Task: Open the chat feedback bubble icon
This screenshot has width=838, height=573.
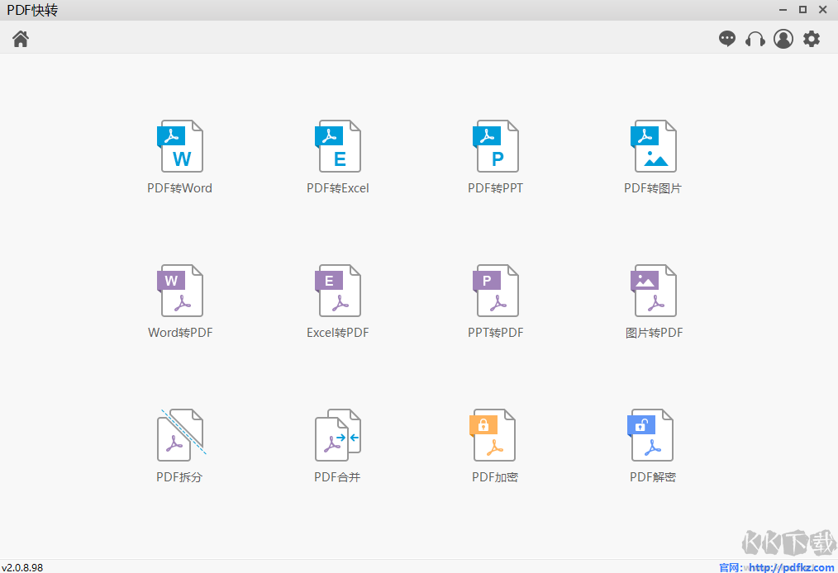Action: point(726,39)
